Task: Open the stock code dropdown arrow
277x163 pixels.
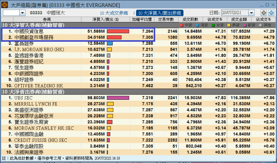Action: (22, 13)
